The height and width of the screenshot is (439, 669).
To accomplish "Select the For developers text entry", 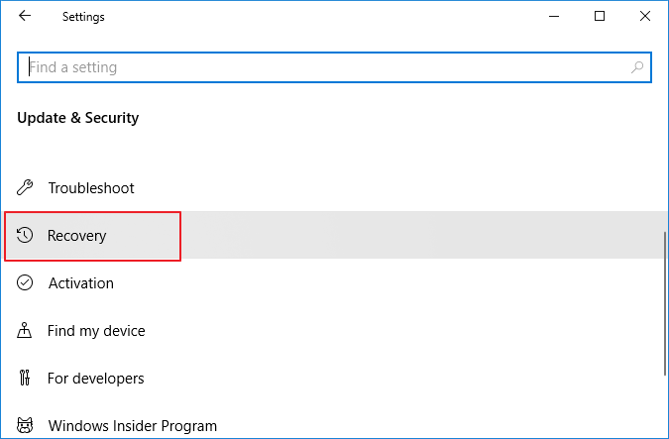I will pos(96,379).
